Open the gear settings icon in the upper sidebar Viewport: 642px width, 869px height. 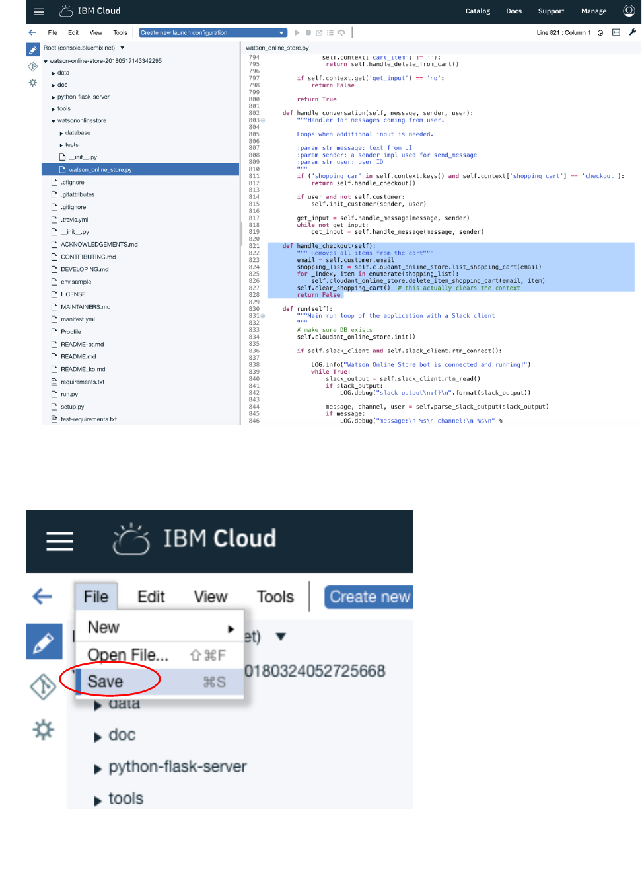32,83
